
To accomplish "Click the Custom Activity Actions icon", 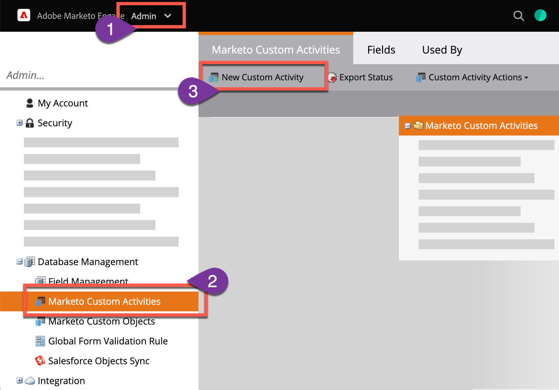I will tap(421, 77).
